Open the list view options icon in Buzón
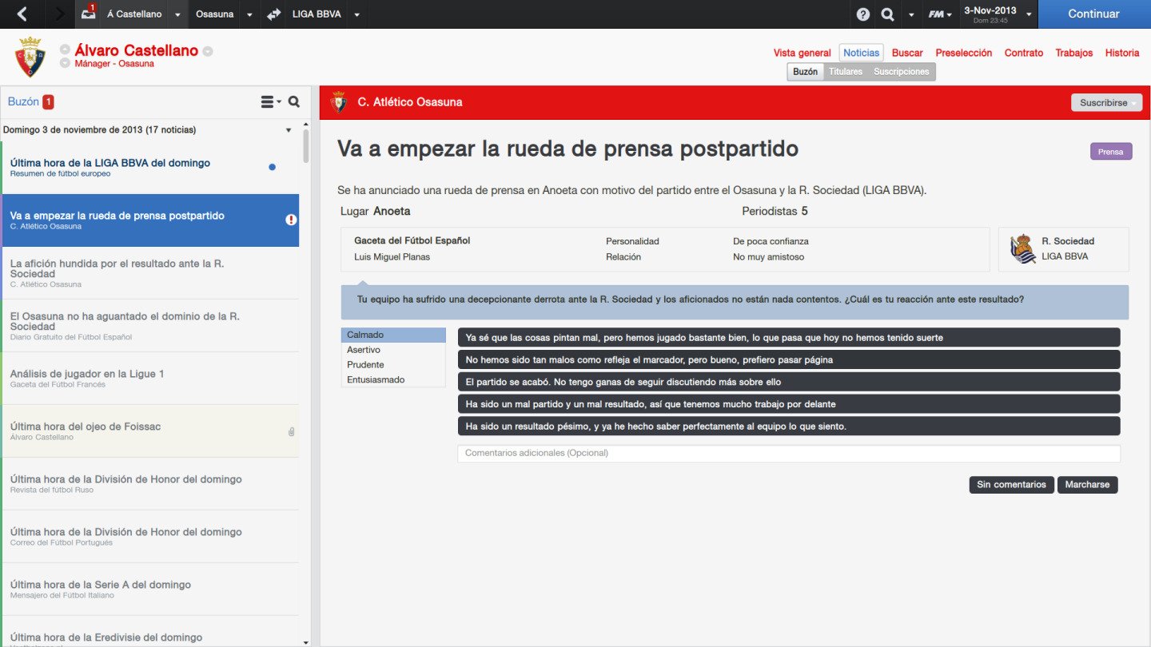The image size is (1151, 647). click(x=270, y=101)
